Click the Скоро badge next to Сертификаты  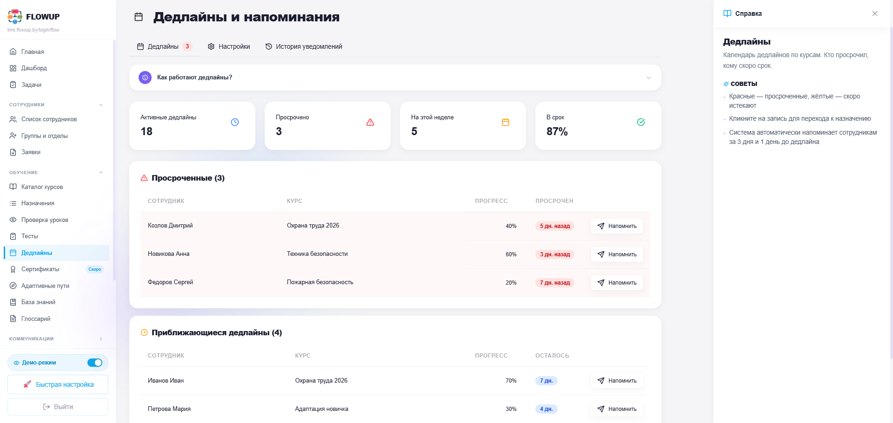(95, 269)
